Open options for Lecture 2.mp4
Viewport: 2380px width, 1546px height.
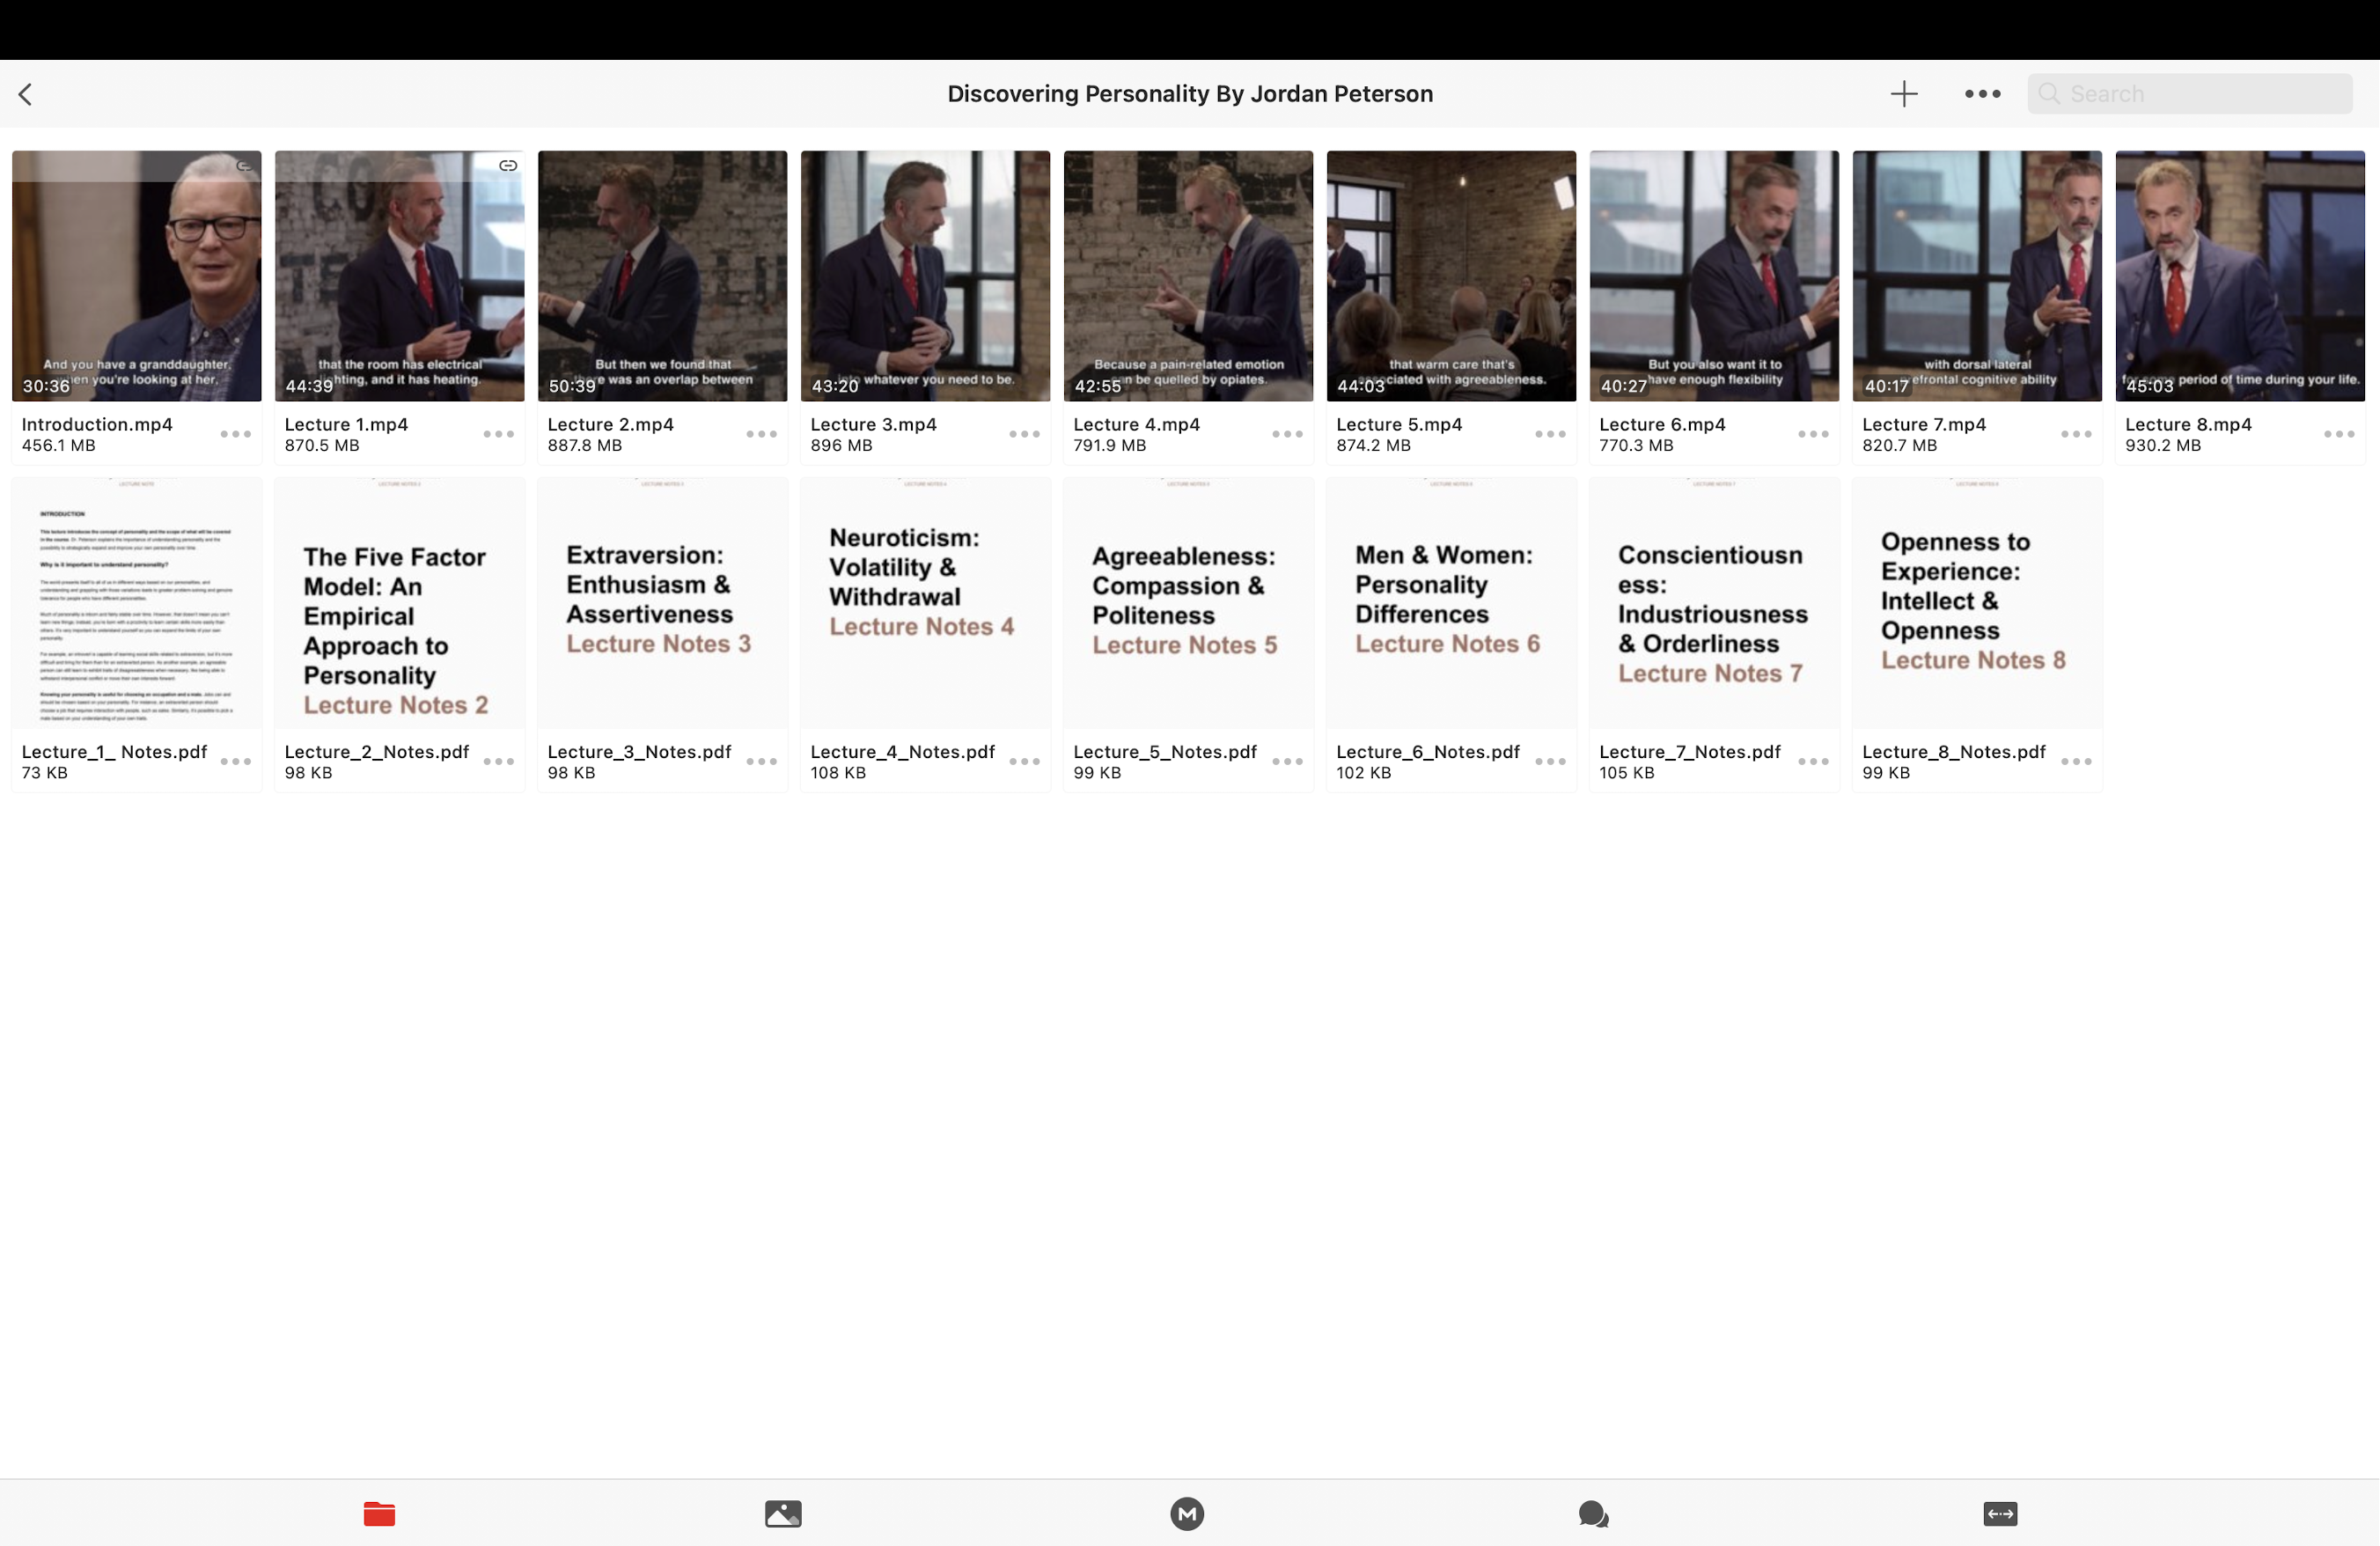(x=762, y=434)
